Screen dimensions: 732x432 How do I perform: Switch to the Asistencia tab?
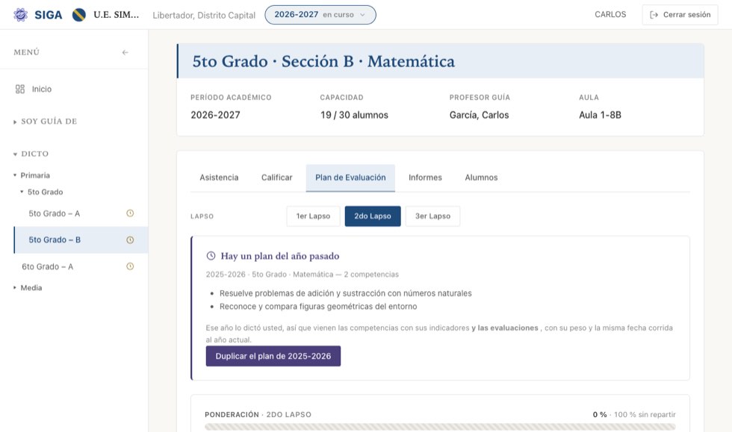219,178
